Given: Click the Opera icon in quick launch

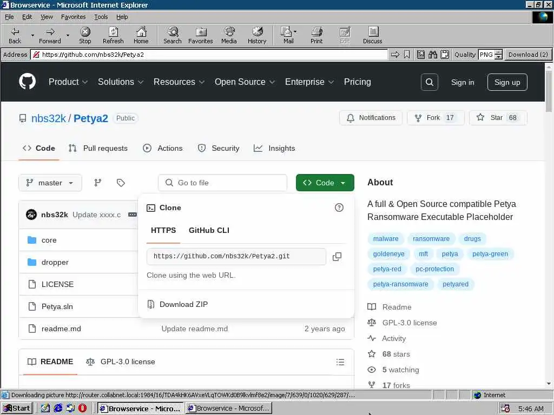Looking at the screenshot, I should (x=83, y=409).
